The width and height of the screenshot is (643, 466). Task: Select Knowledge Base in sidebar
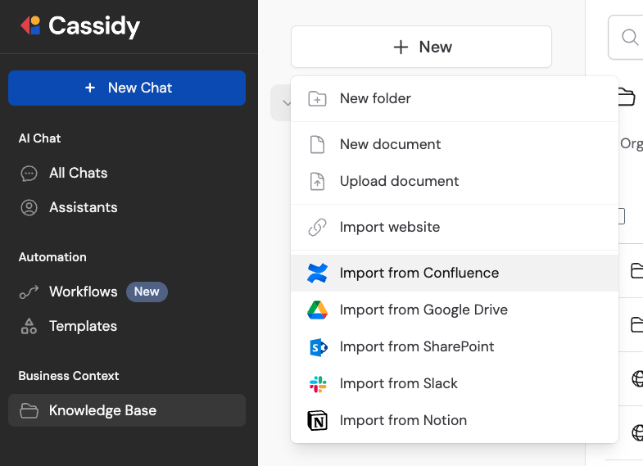(127, 410)
